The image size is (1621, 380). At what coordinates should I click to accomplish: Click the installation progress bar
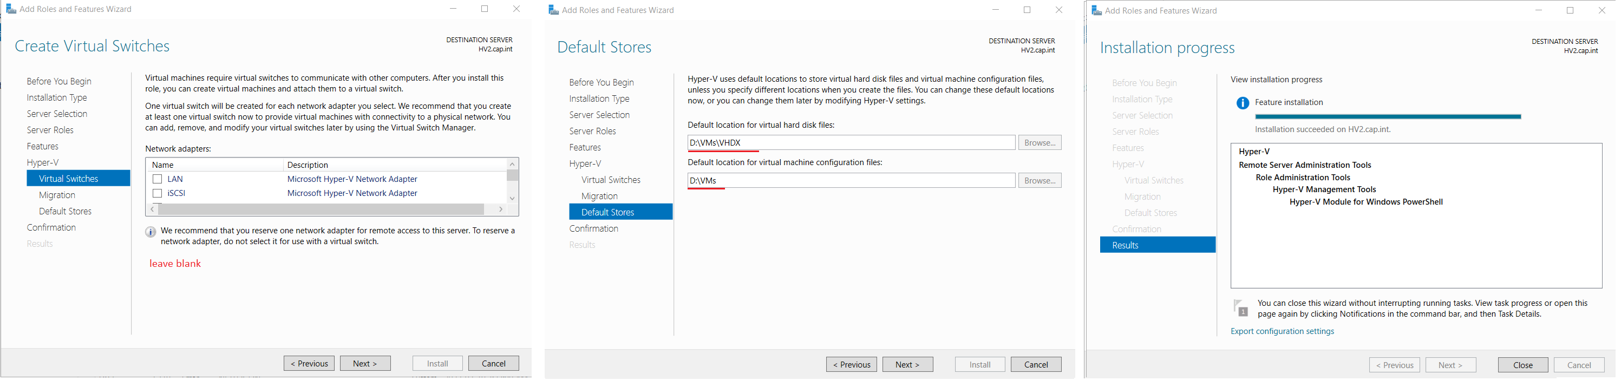click(x=1388, y=116)
